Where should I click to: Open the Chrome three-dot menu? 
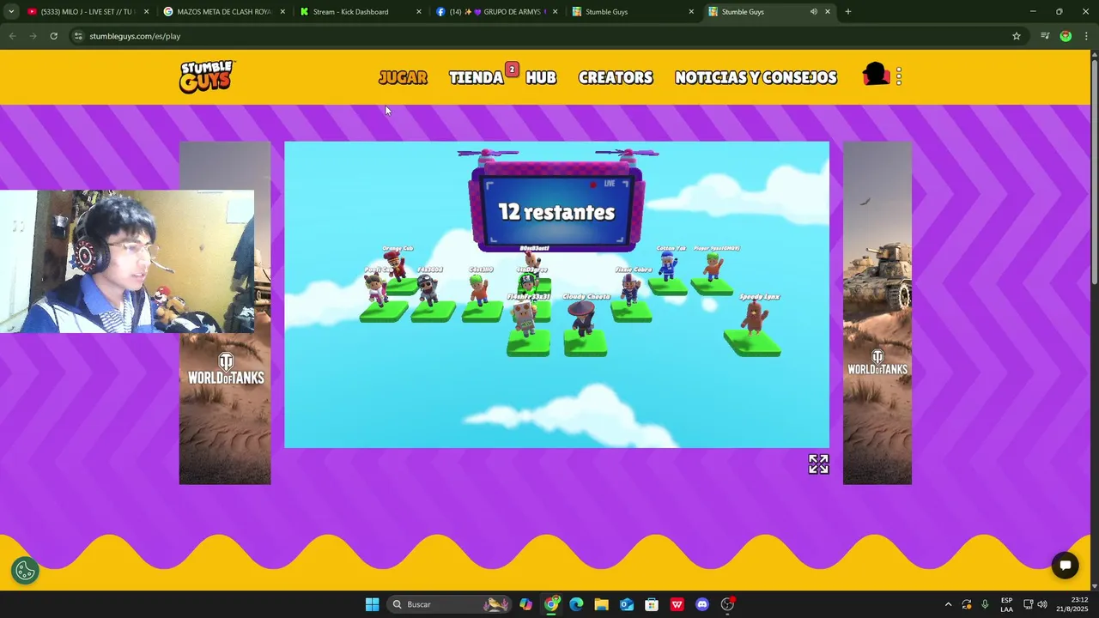coord(1086,36)
